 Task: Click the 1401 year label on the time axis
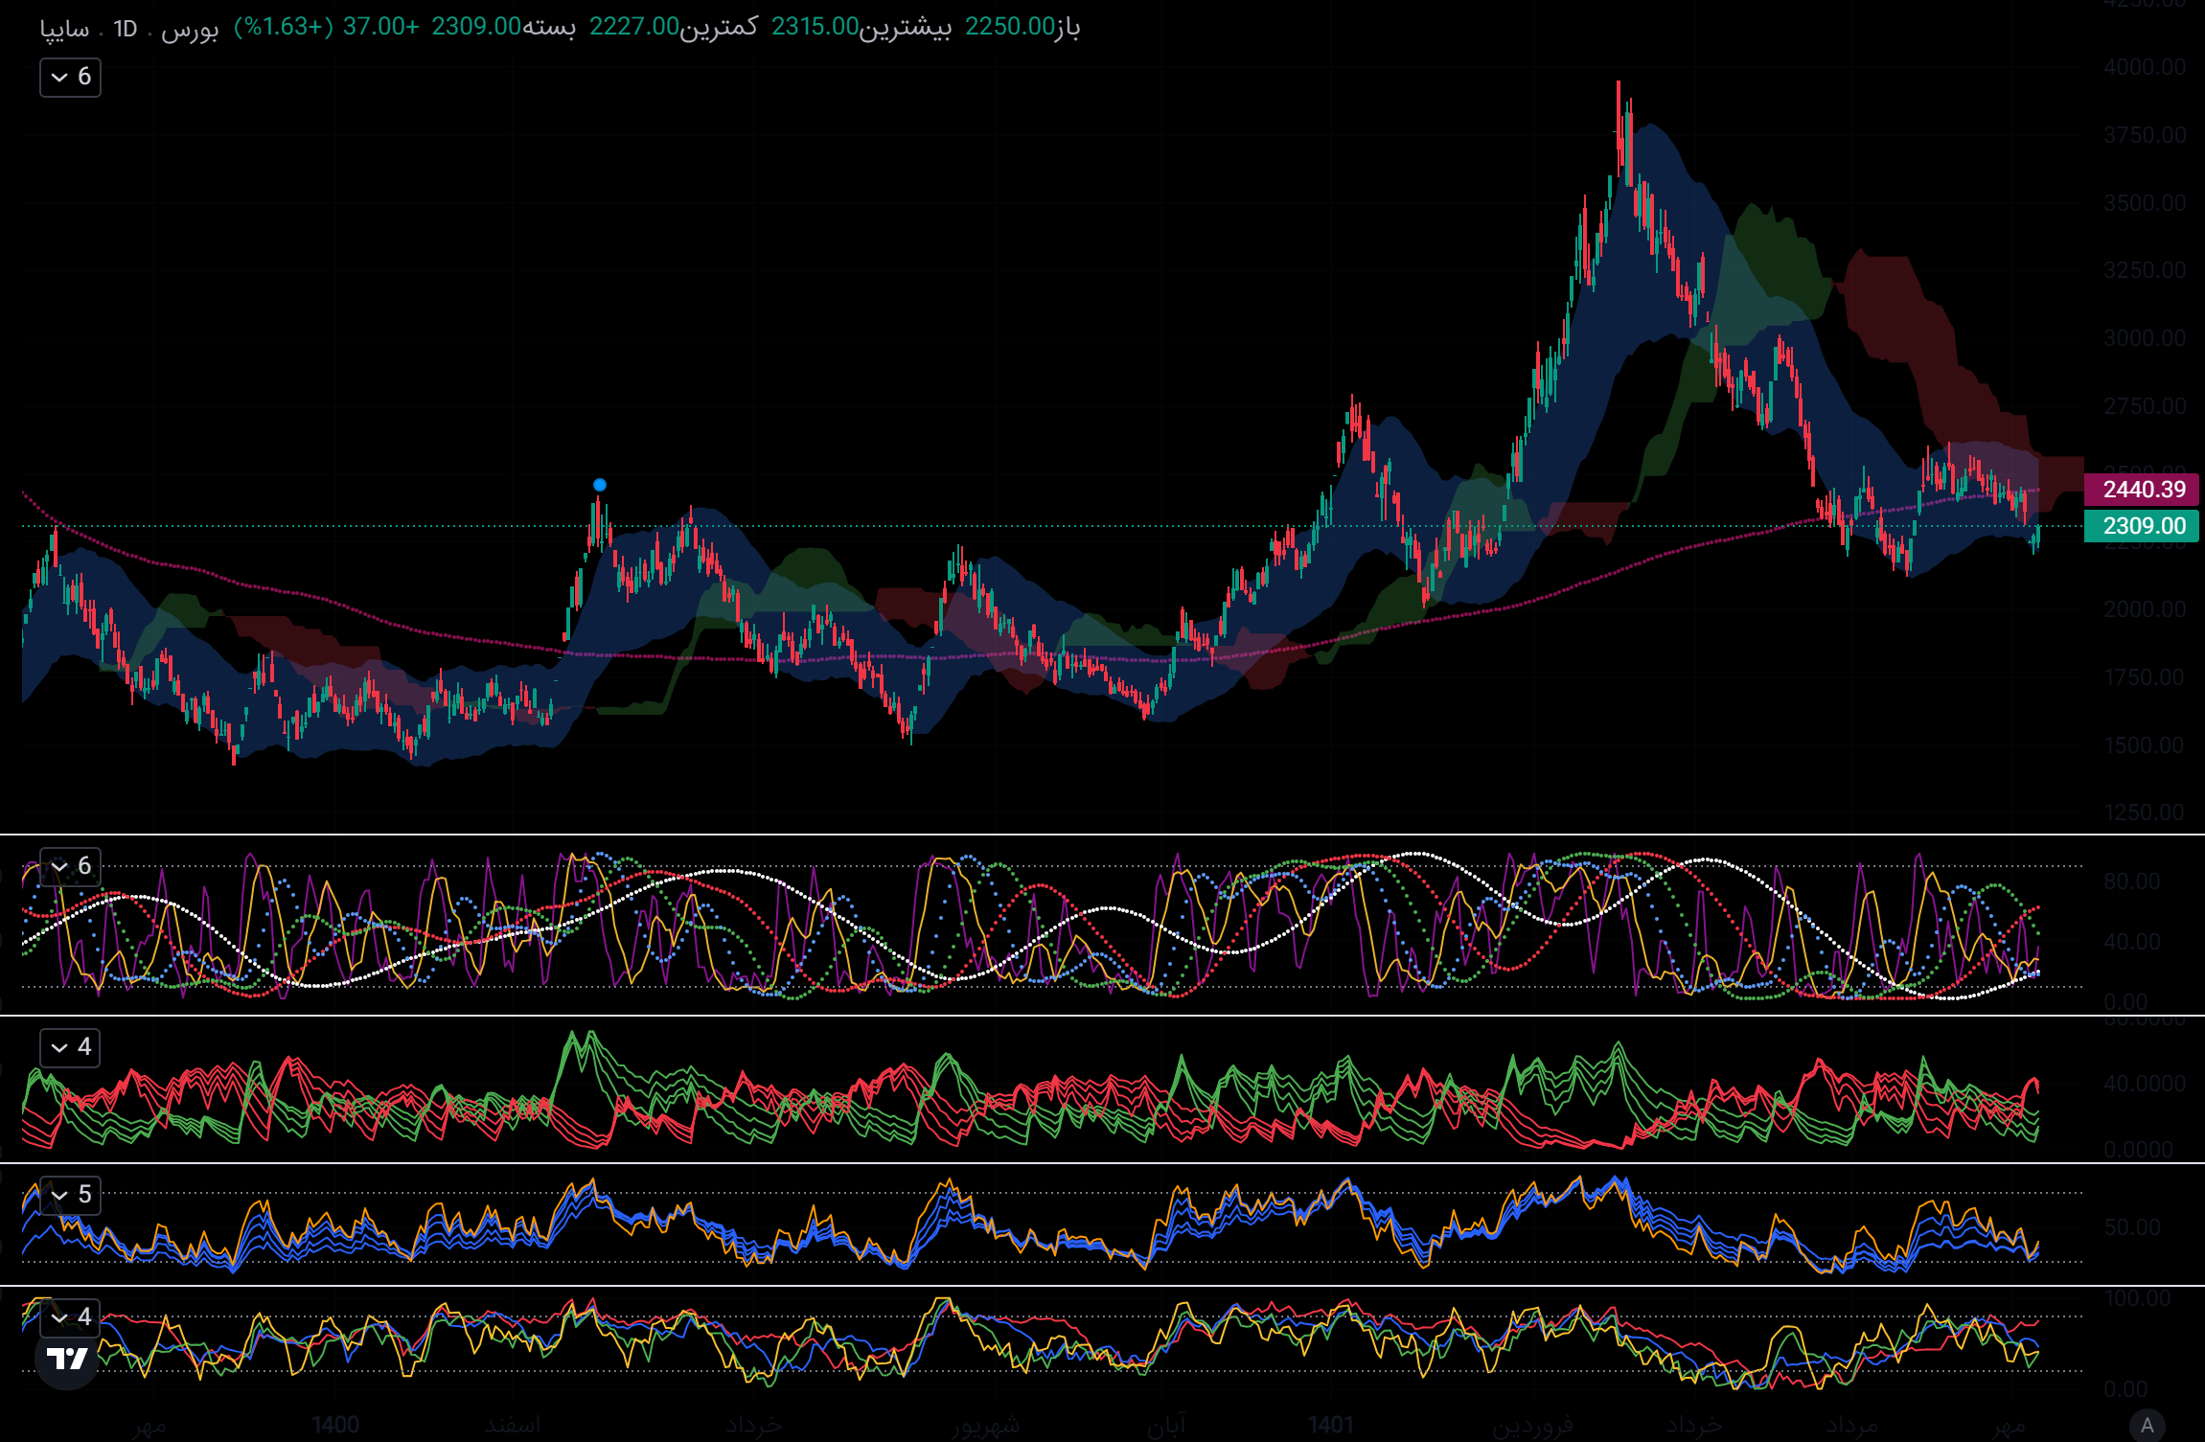tap(1331, 1425)
